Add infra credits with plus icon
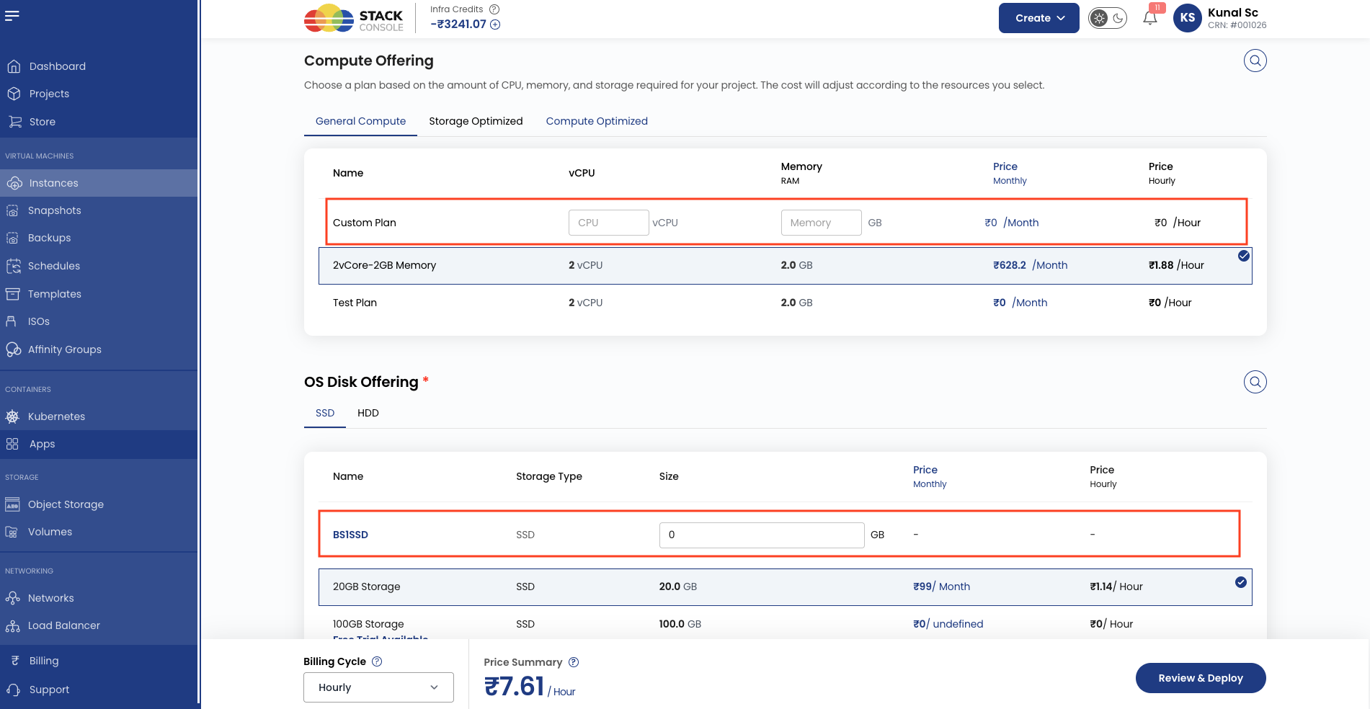The width and height of the screenshot is (1370, 709). 495,24
